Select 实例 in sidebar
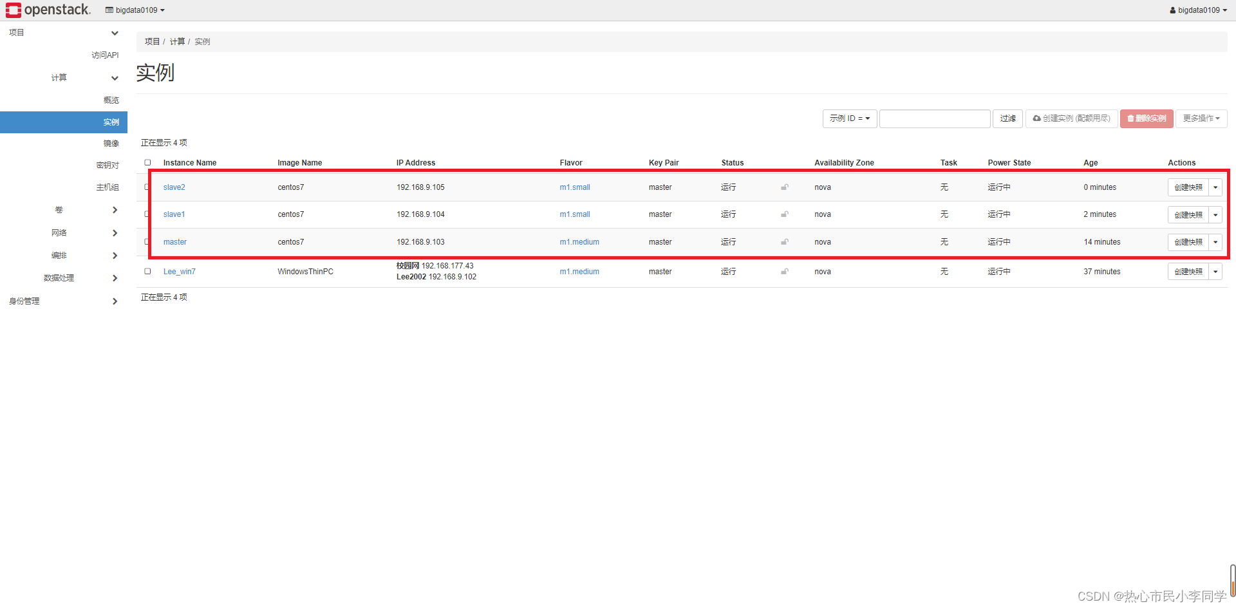 64,122
